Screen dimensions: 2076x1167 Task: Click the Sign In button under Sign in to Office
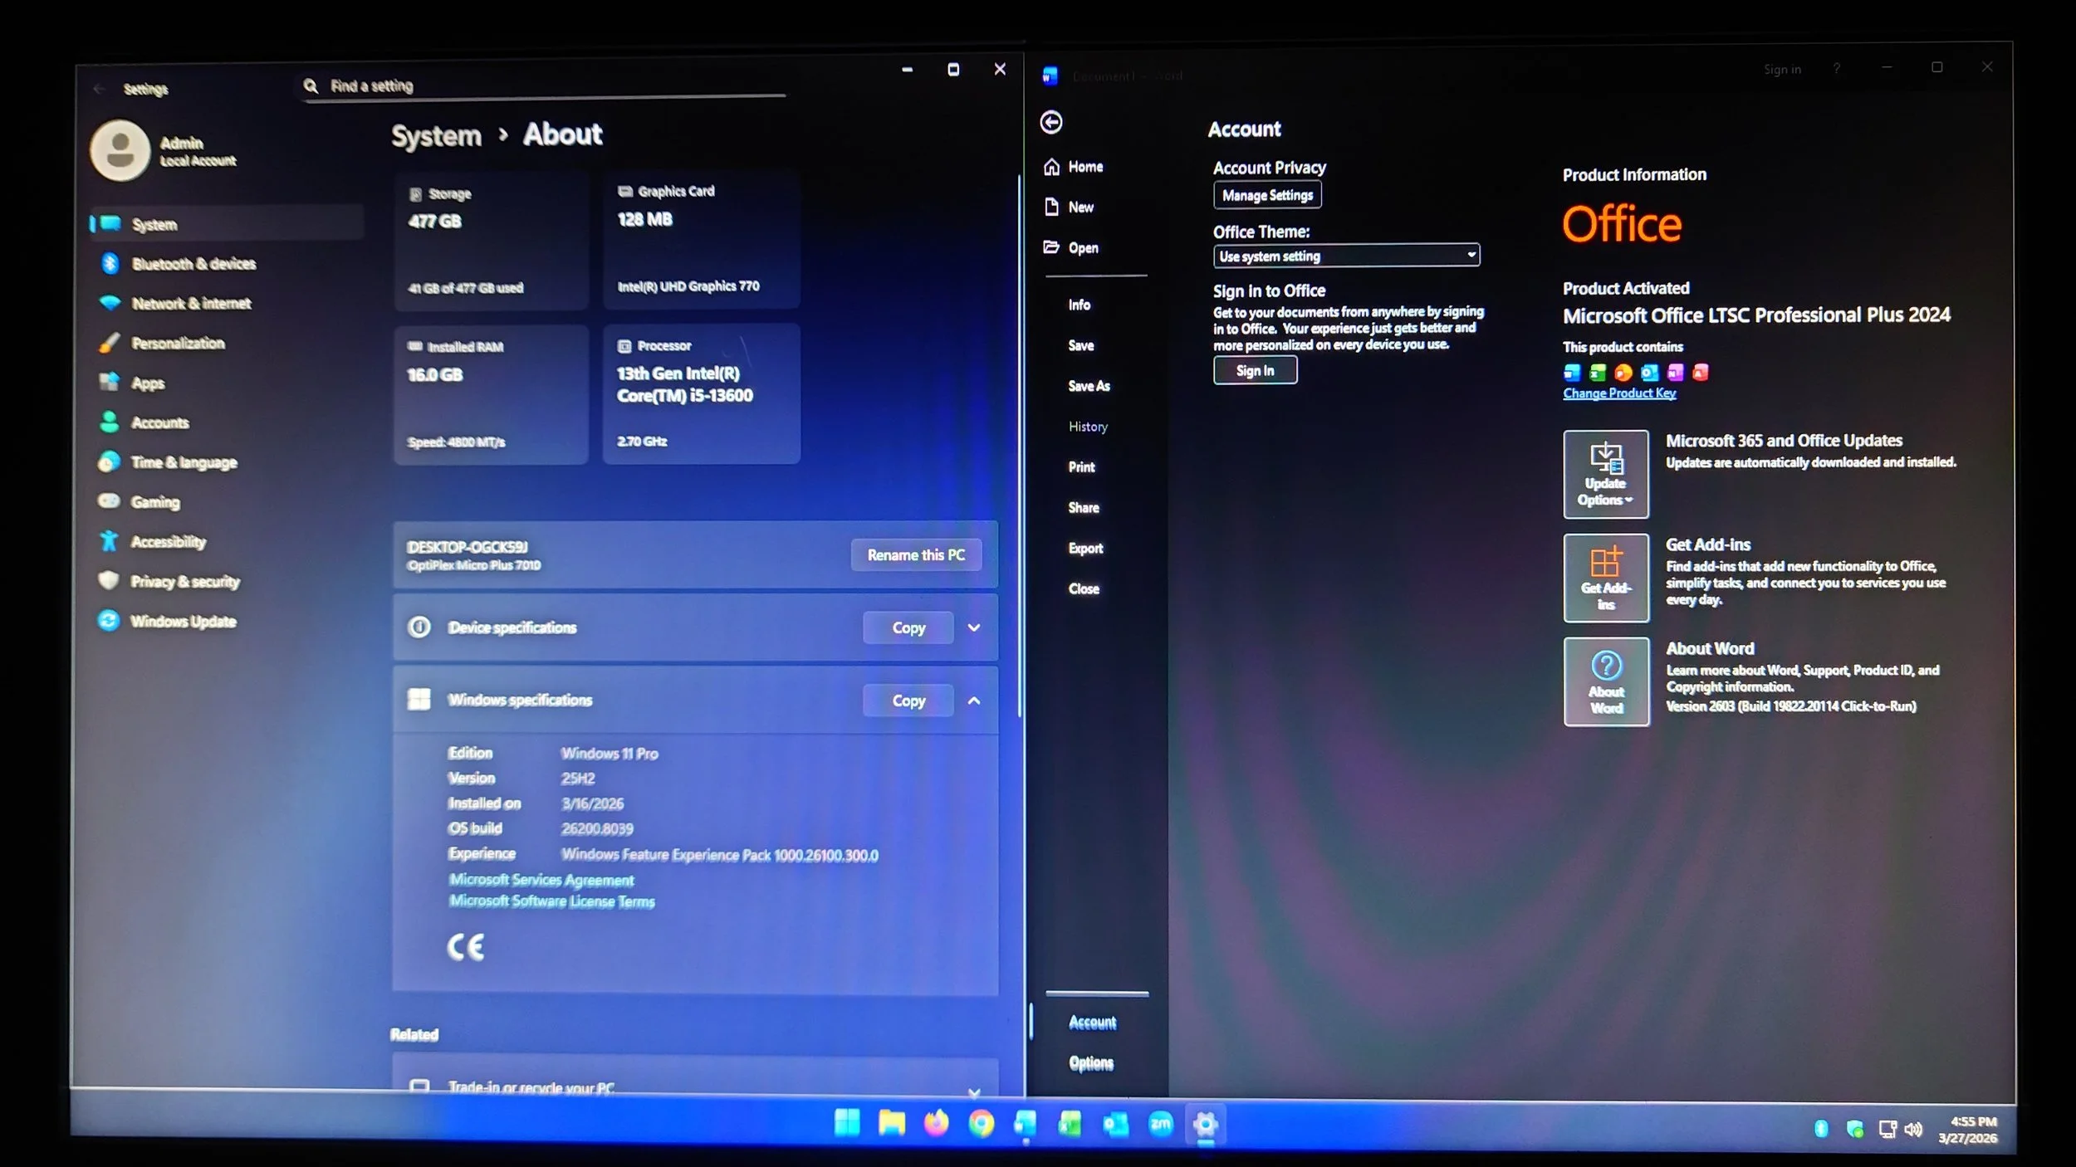(1255, 370)
